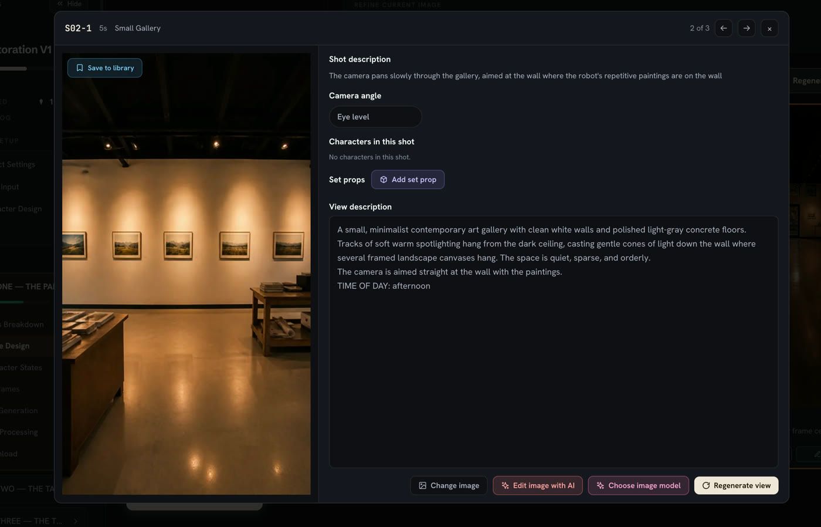This screenshot has height=527, width=821.
Task: Click the Small Gallery location label
Action: [138, 28]
